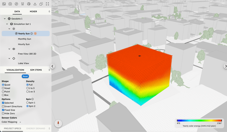The width and height of the screenshot is (227, 132).
Task: Click the eye view group icon
Action: [14, 49]
